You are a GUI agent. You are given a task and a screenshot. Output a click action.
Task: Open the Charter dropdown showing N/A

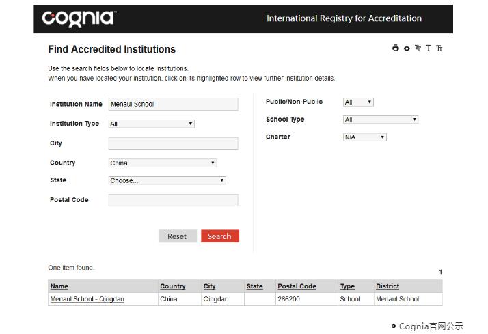click(x=364, y=137)
